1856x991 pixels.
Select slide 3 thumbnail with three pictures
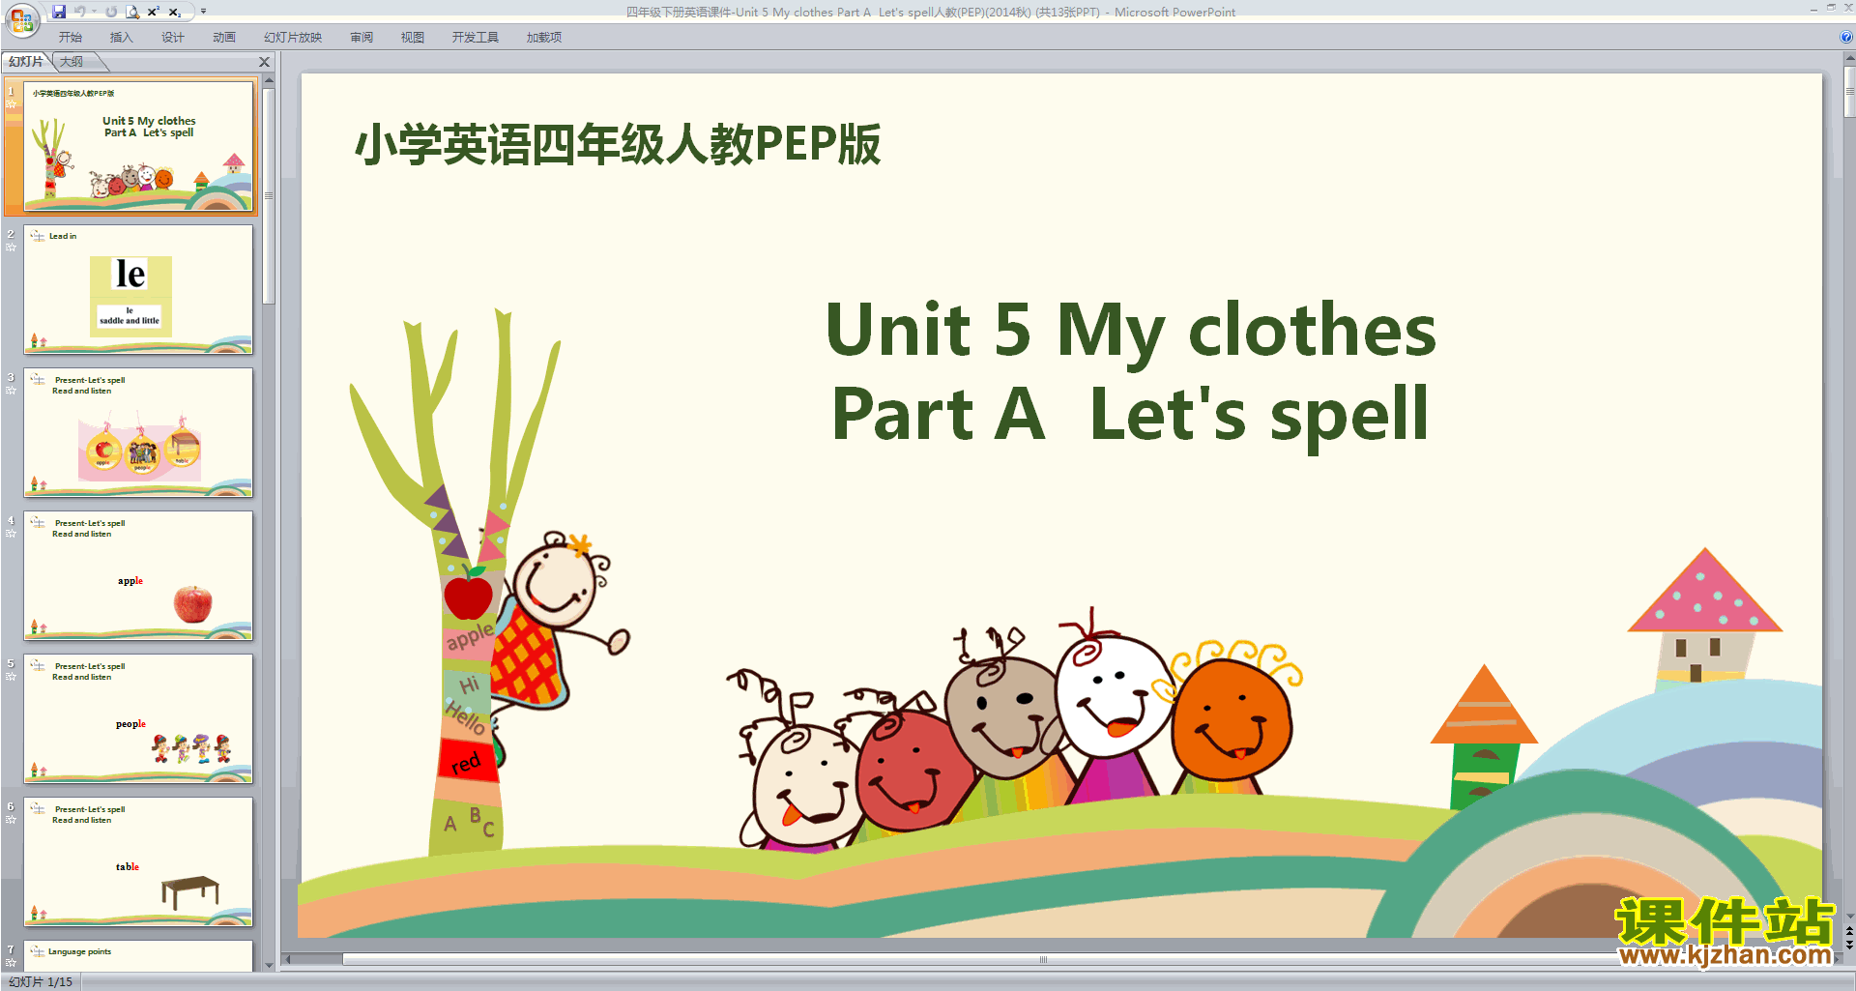pyautogui.click(x=138, y=432)
